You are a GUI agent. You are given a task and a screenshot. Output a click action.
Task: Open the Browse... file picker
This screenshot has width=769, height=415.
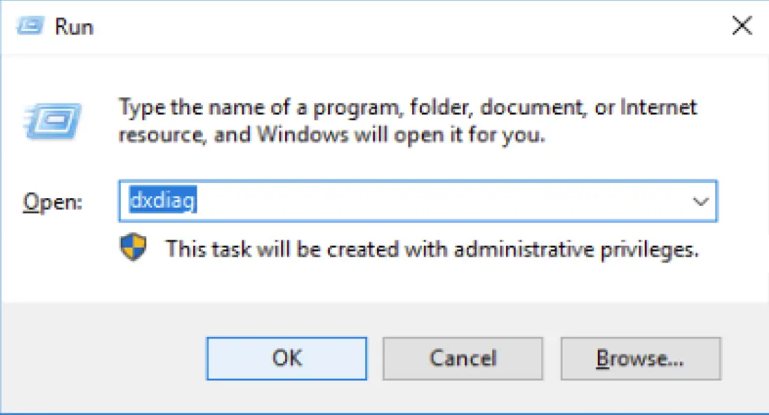tap(640, 358)
